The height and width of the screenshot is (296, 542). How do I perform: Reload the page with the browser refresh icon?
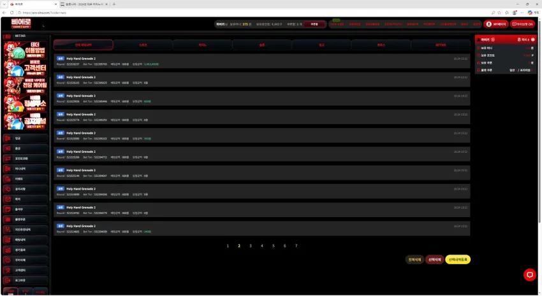11,13
